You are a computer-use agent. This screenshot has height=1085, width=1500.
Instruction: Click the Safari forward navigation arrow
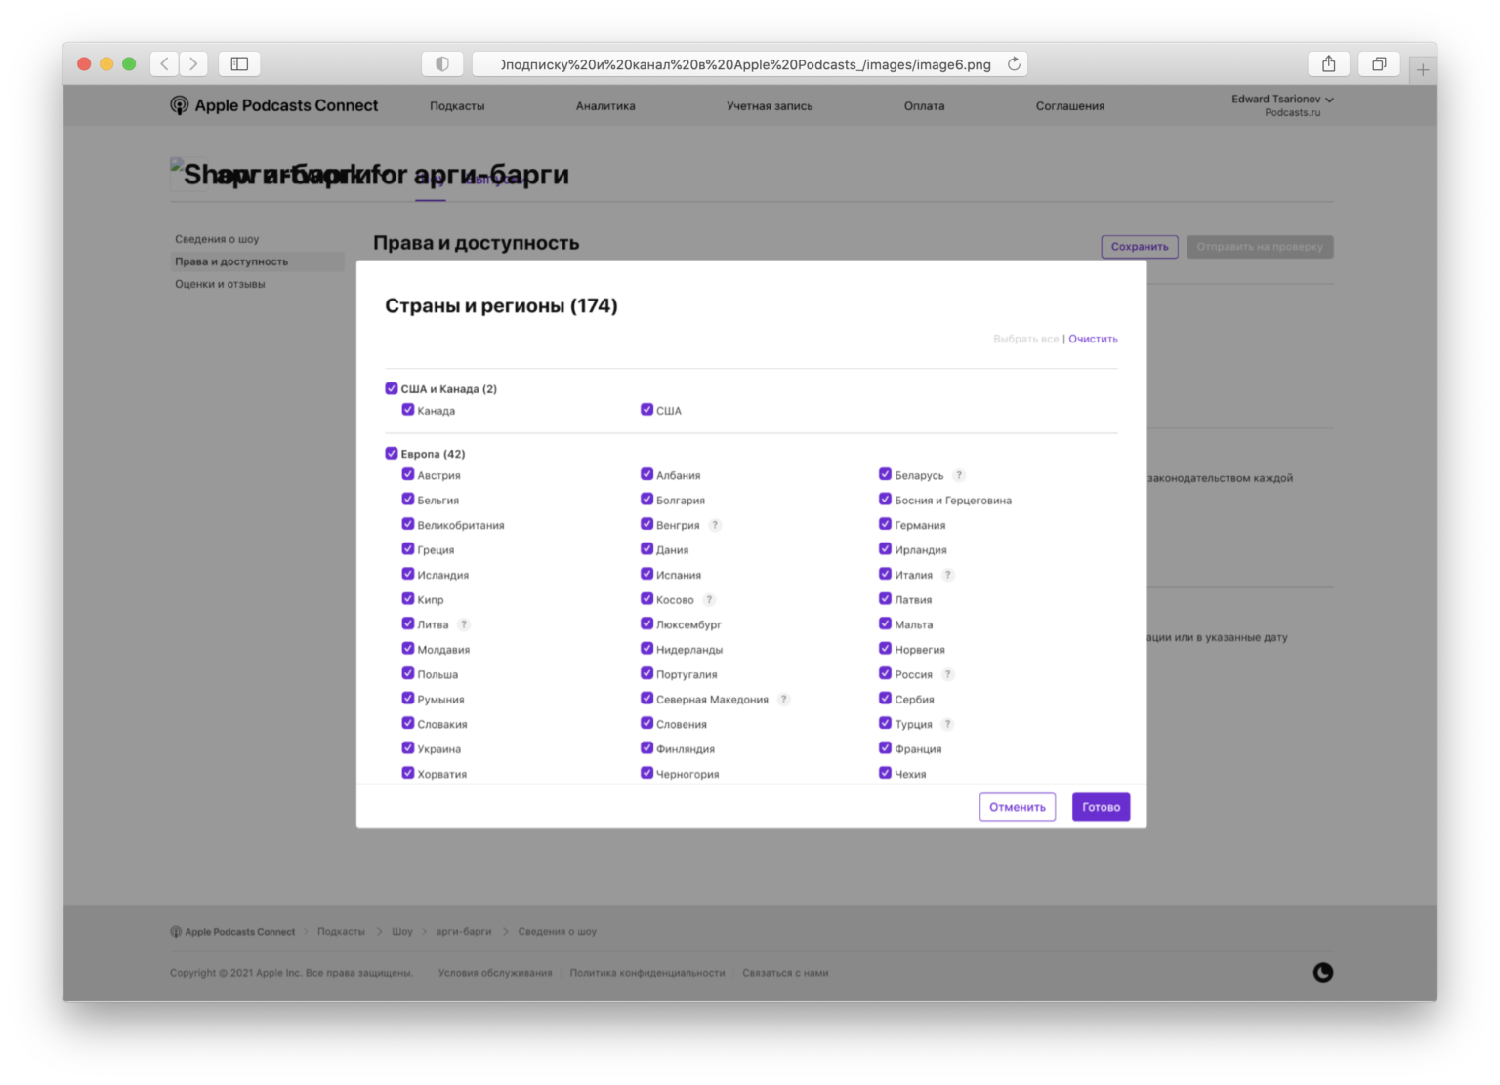point(193,64)
